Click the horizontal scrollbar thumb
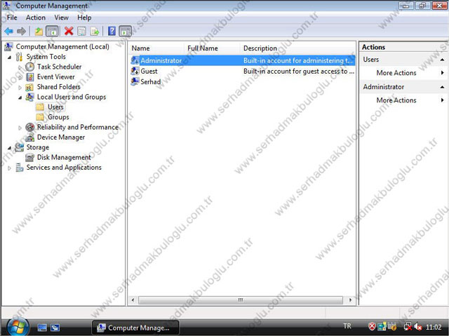 tap(241, 300)
